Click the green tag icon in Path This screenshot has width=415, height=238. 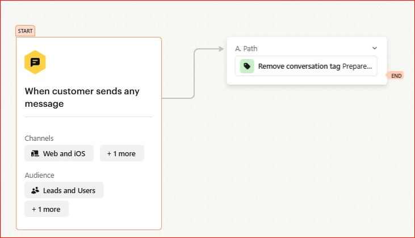(247, 66)
